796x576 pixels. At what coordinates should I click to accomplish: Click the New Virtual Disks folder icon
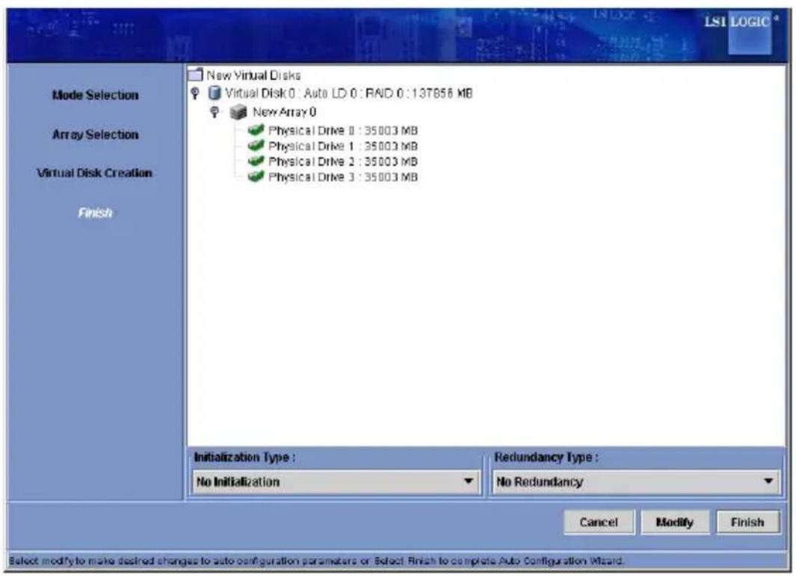point(195,75)
